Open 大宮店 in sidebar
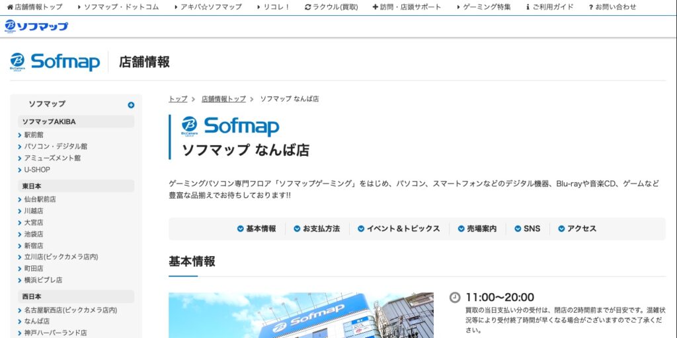 click(34, 222)
